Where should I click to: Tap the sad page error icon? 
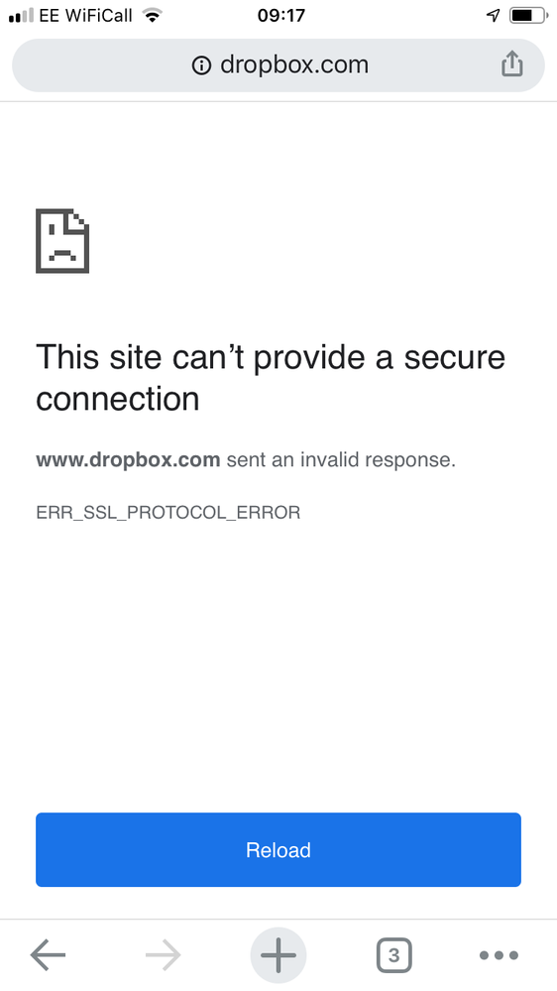pyautogui.click(x=62, y=241)
